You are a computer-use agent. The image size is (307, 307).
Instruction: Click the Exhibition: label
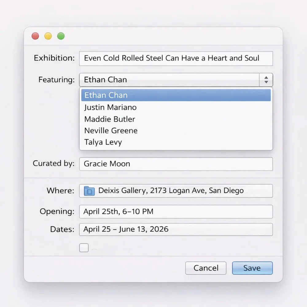[x=54, y=58]
